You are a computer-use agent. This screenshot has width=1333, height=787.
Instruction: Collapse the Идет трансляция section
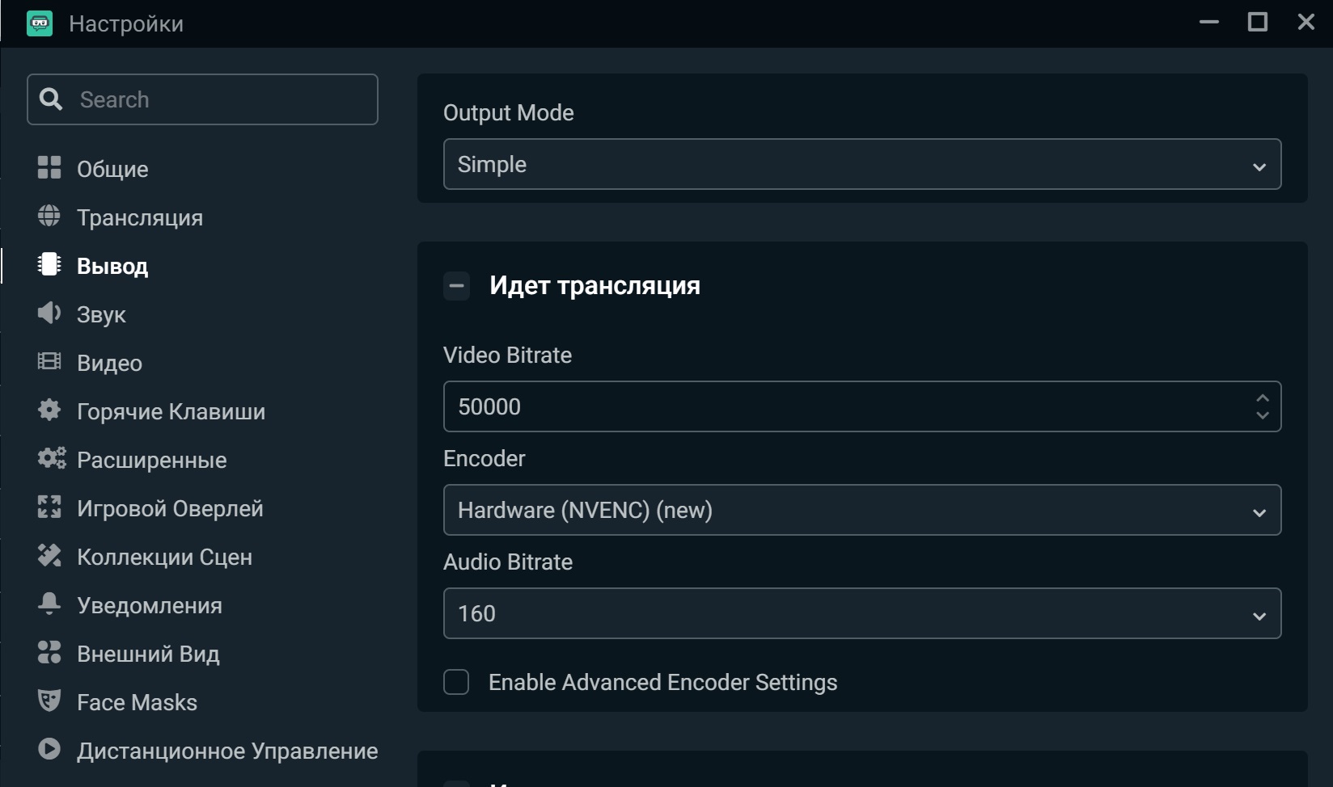click(456, 285)
